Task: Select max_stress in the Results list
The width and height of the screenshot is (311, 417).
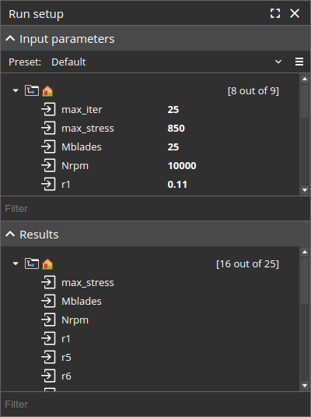Action: click(88, 282)
